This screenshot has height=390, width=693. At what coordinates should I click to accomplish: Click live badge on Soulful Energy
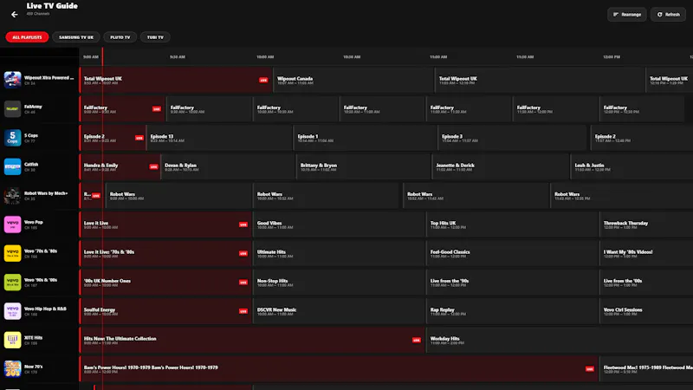[x=243, y=311]
